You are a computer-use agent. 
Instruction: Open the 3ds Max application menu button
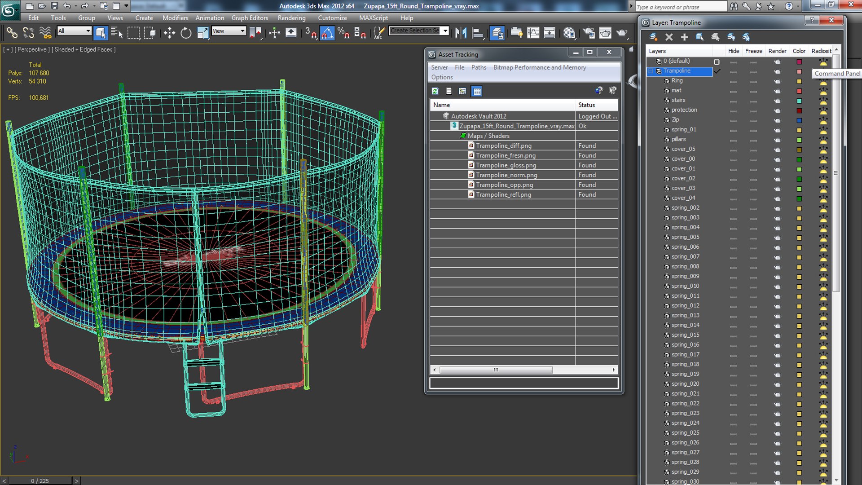[9, 10]
